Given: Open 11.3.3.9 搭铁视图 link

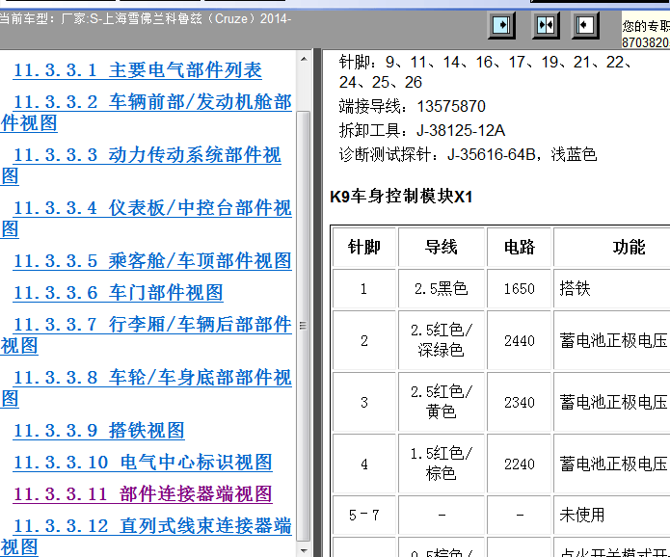Looking at the screenshot, I should click(x=98, y=430).
